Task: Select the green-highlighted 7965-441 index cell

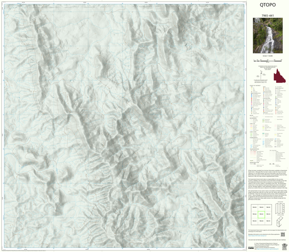Action: pos(262,214)
